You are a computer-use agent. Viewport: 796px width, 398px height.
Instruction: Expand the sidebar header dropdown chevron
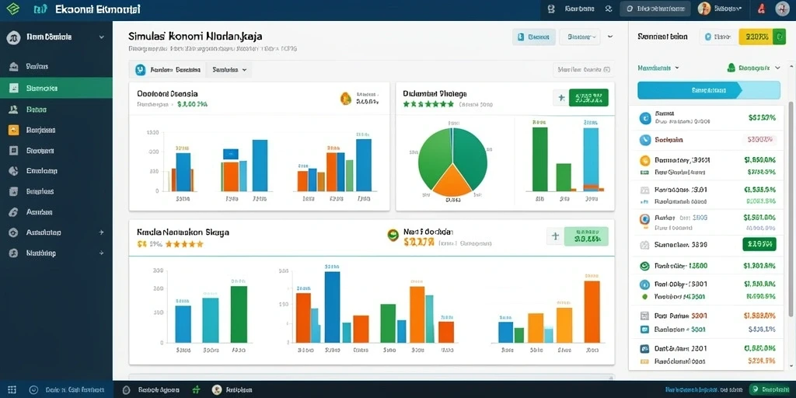[102, 37]
